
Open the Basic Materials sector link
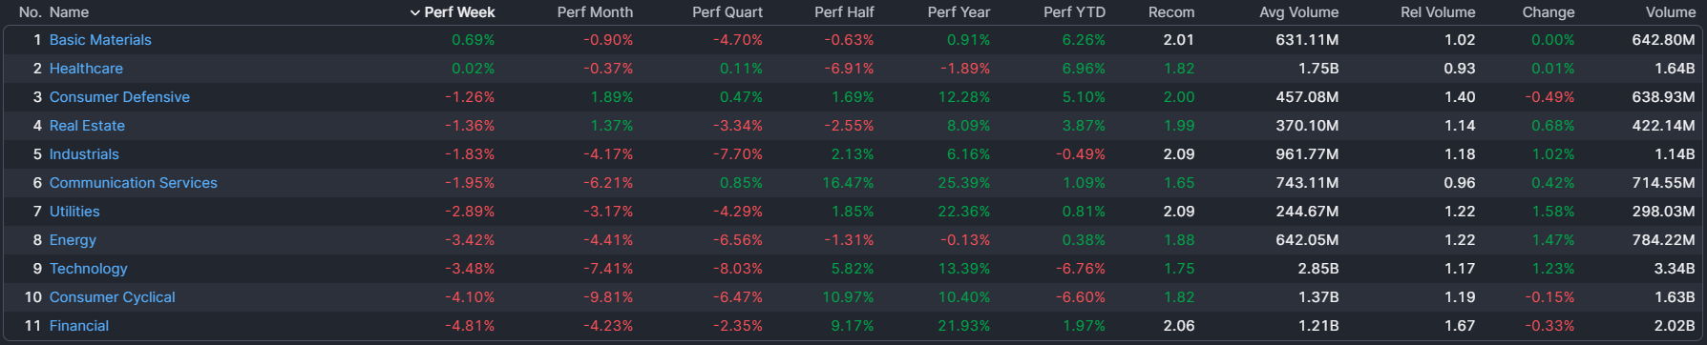pos(100,40)
